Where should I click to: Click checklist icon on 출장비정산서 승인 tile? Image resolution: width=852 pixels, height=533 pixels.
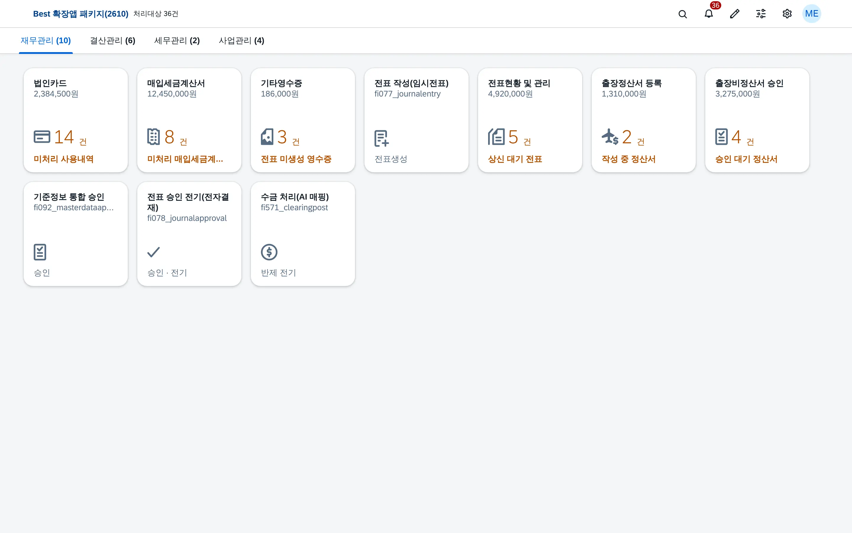tap(721, 137)
